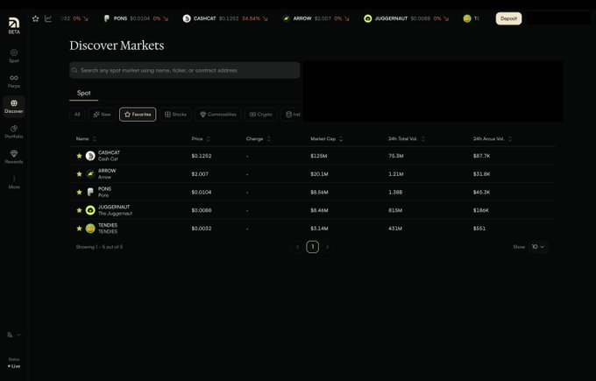Click the PONS coin icon in ticker bar
Image resolution: width=596 pixels, height=381 pixels.
click(x=107, y=18)
